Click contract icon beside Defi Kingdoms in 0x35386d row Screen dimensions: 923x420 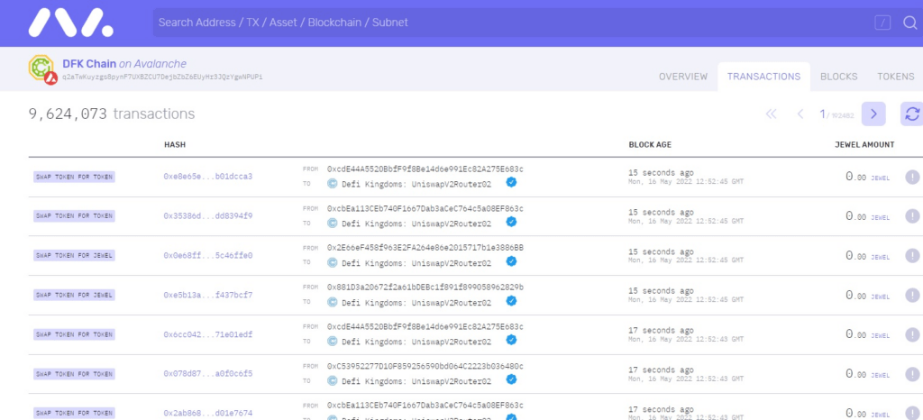click(x=332, y=223)
